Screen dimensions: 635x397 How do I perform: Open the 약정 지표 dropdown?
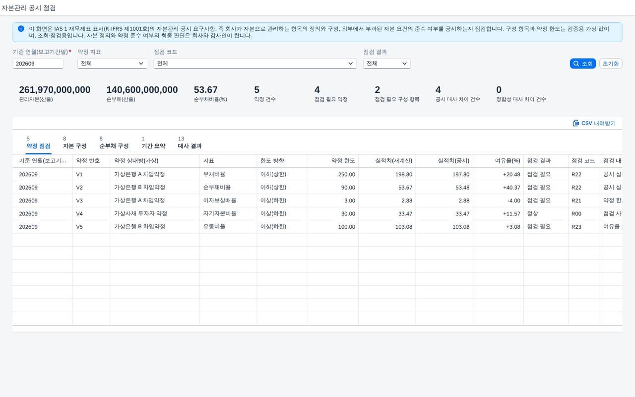point(112,64)
